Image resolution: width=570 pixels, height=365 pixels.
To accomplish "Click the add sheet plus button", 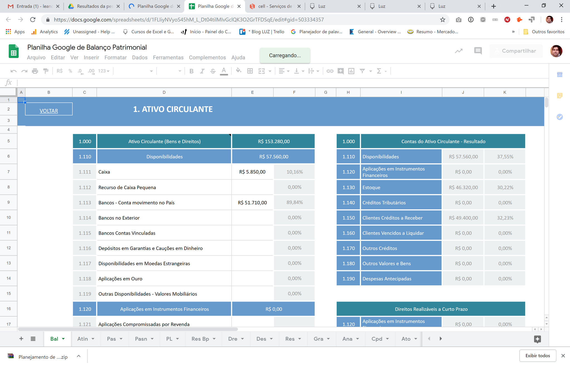I will click(x=21, y=339).
